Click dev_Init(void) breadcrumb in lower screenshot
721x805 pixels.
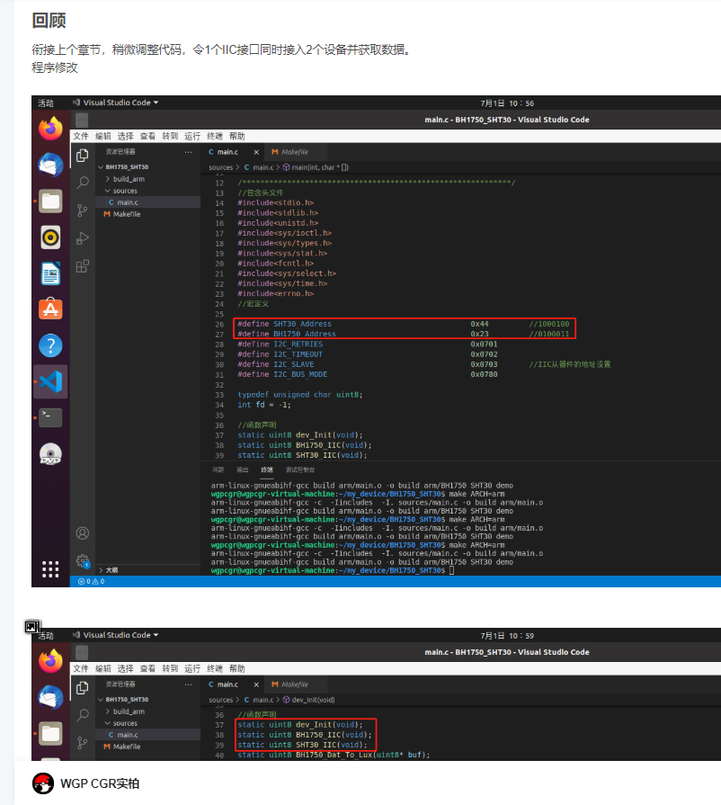(x=309, y=700)
